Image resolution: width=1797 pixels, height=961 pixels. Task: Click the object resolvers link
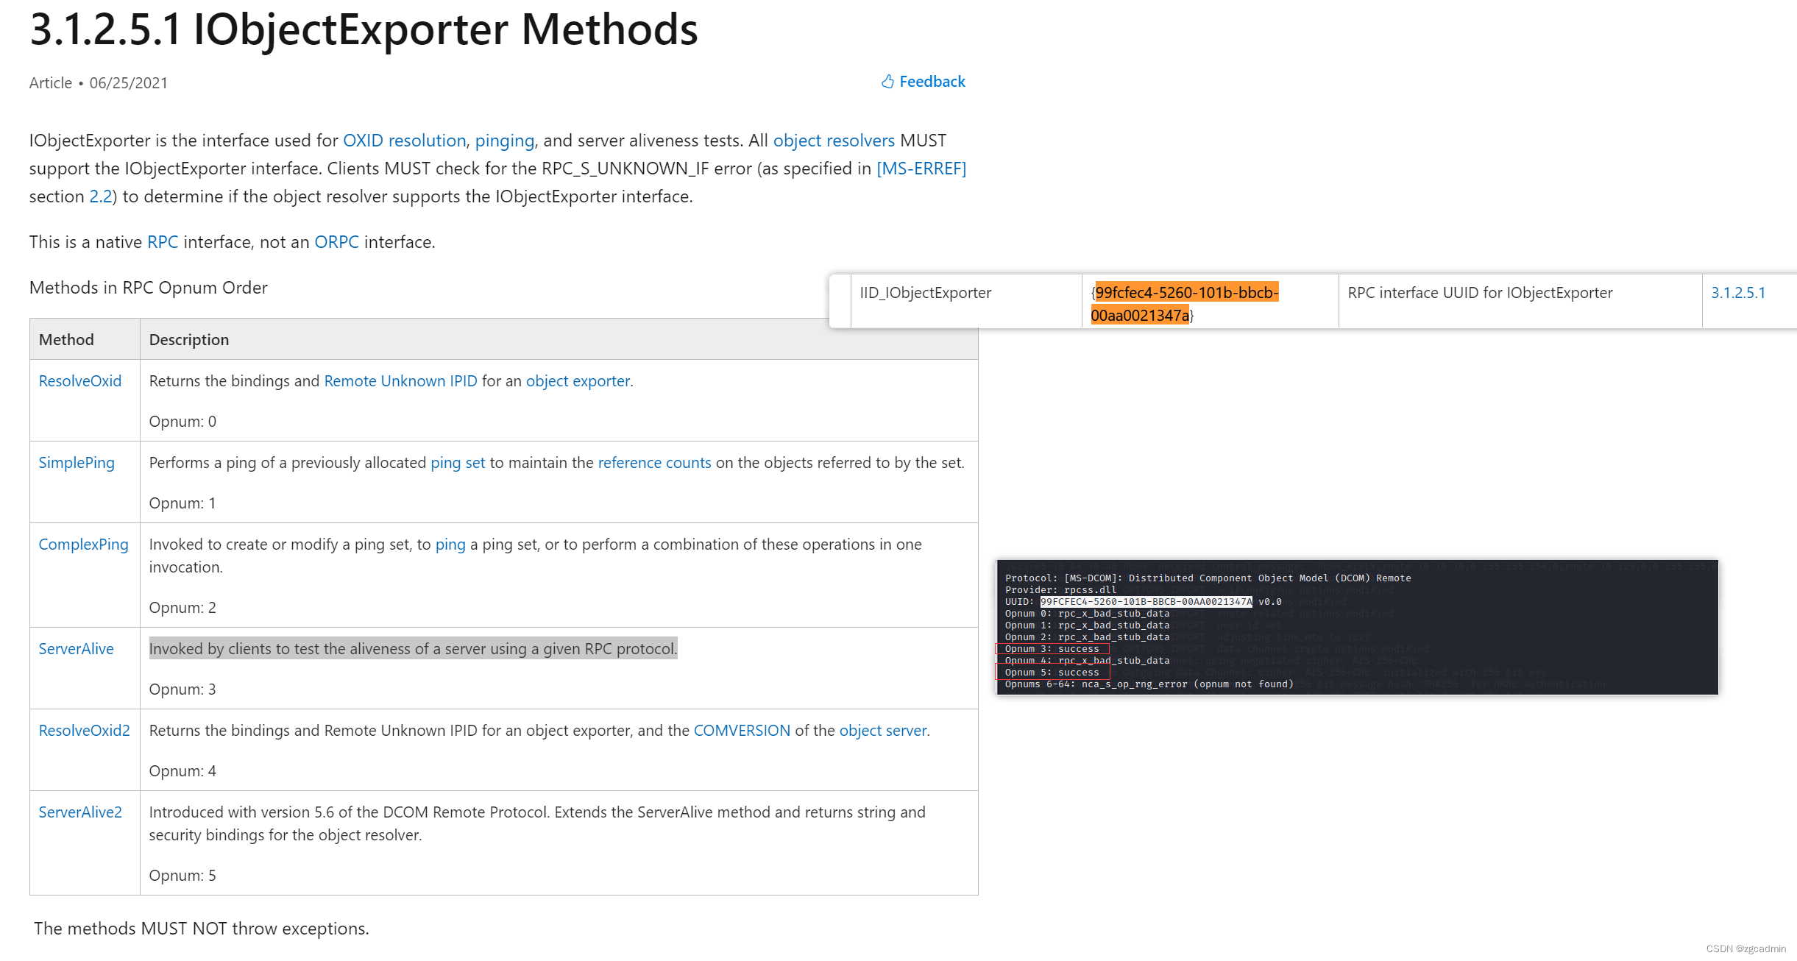click(833, 141)
